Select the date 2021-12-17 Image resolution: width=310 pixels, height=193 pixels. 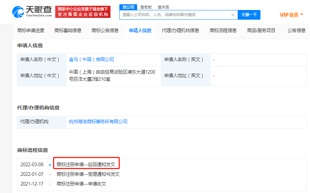point(32,184)
